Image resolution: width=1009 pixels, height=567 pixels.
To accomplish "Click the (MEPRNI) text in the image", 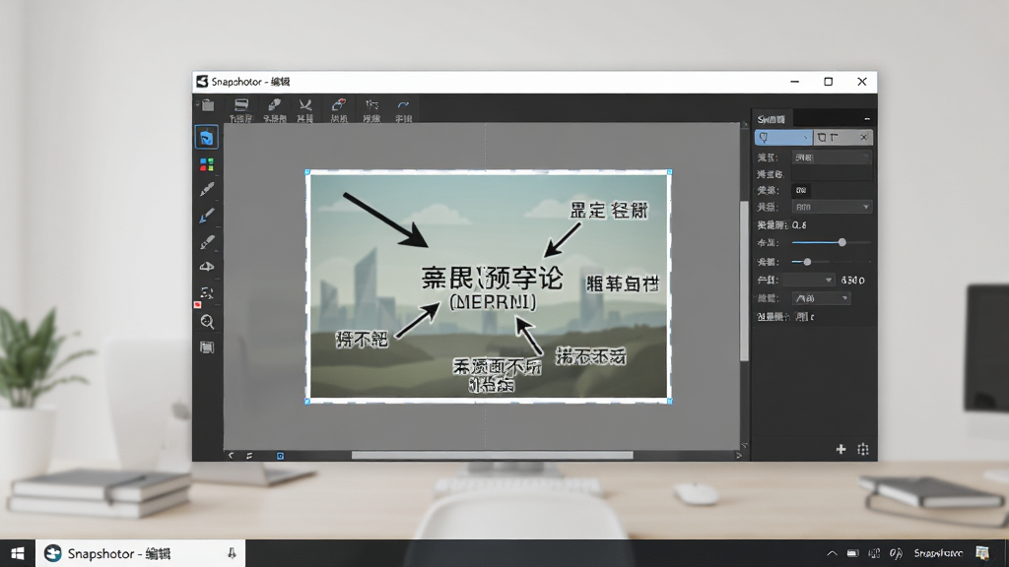I will coord(493,302).
